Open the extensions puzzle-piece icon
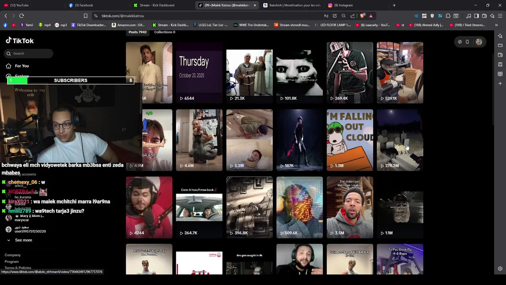This screenshot has height=285, width=506. 448,16
